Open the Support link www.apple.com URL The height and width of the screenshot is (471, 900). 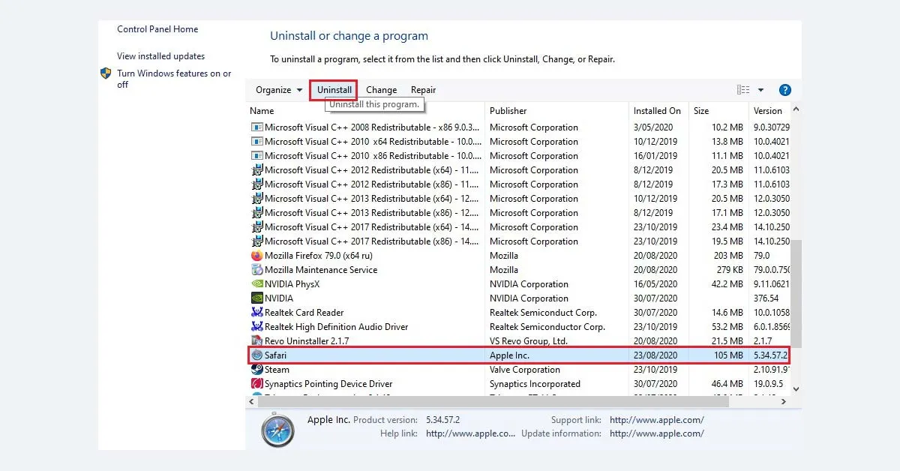point(657,420)
